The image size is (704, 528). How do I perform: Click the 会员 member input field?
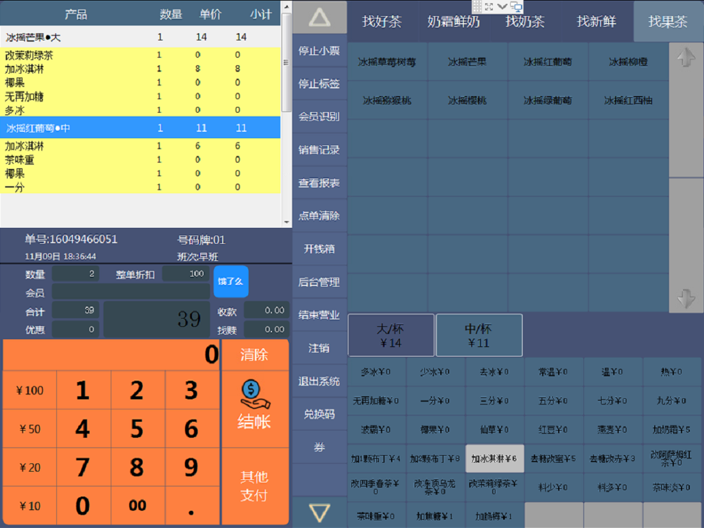[131, 292]
